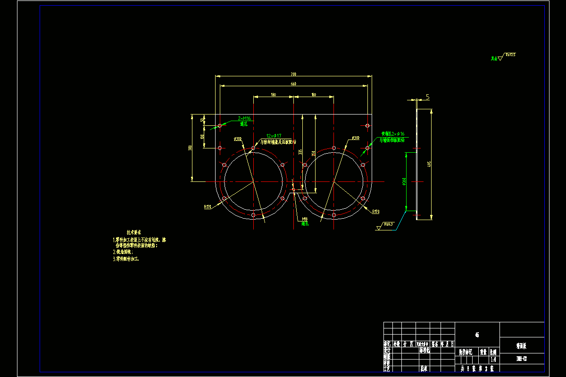Select the 12×φ17 hole callout
Screen dimensions: 566x377
(274, 135)
